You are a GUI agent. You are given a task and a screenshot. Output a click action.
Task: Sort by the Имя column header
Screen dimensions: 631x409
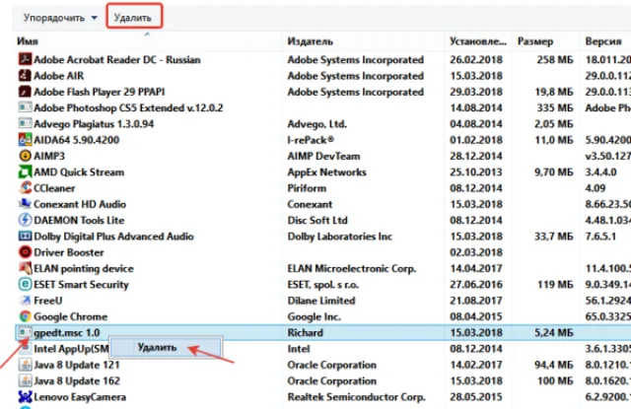pos(28,41)
